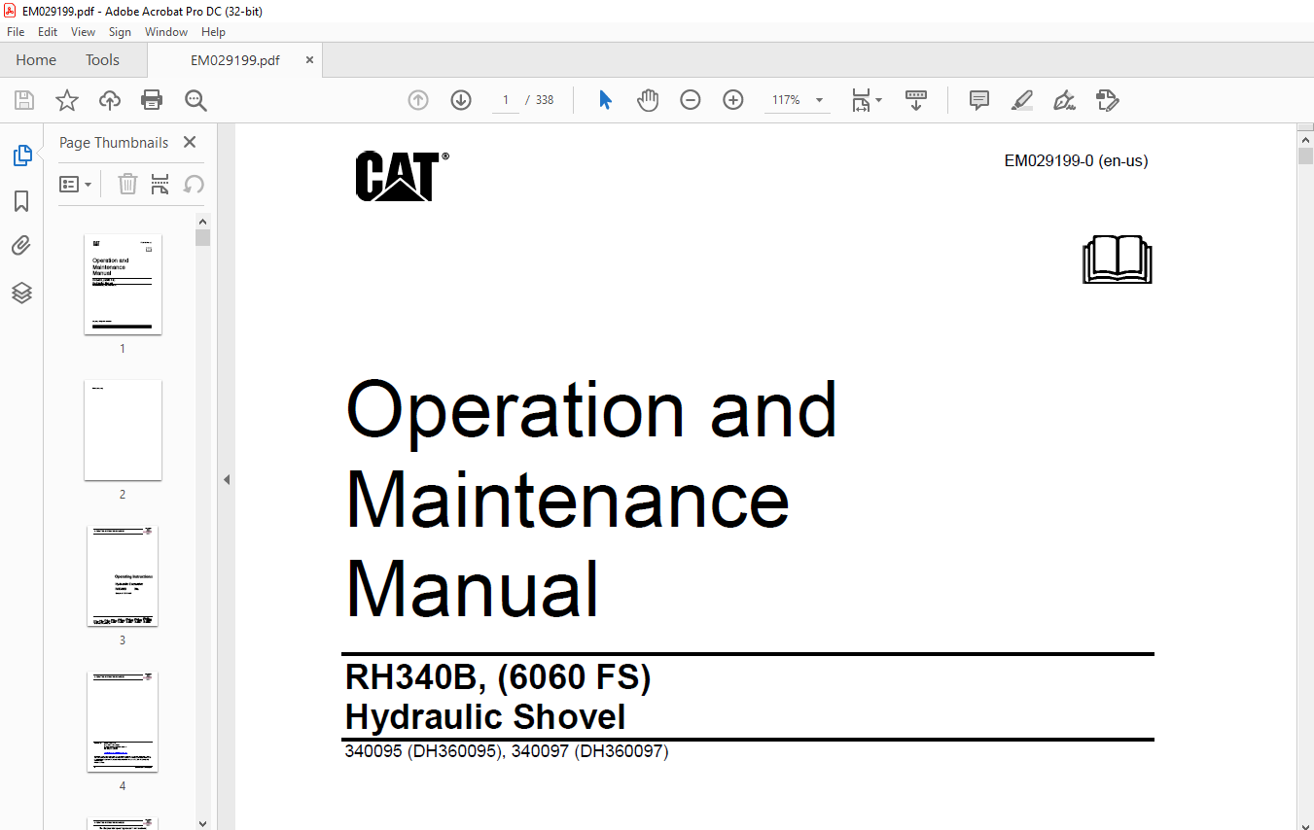Select page 4 thumbnail
The height and width of the screenshot is (830, 1314).
pyautogui.click(x=123, y=721)
